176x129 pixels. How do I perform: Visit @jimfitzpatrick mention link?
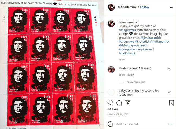coord(151,38)
